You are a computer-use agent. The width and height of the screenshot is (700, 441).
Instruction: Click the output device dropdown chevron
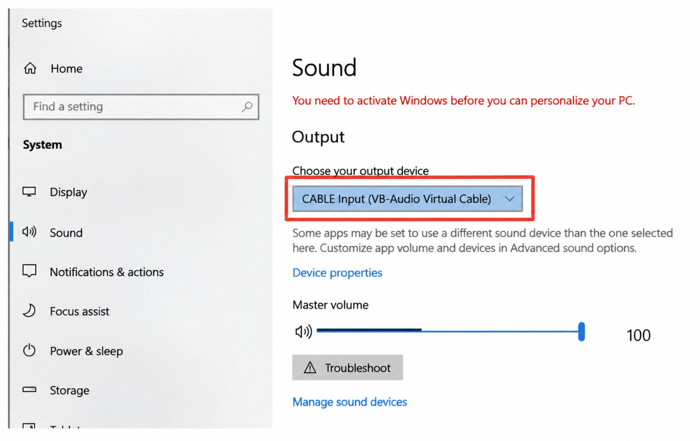pos(509,199)
